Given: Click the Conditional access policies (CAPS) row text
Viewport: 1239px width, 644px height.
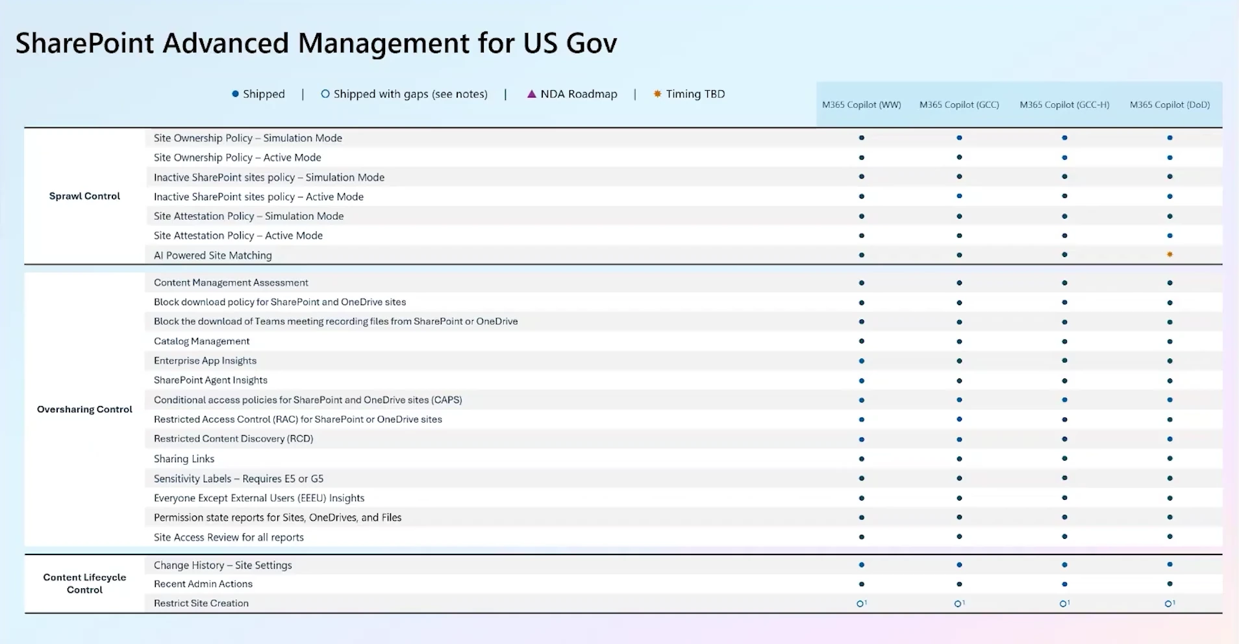Looking at the screenshot, I should coord(308,400).
